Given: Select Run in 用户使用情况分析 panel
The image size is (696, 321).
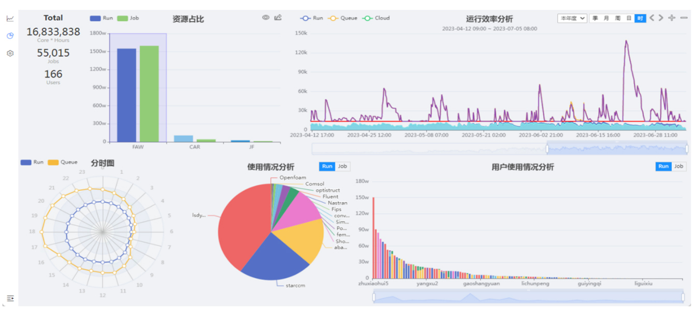Looking at the screenshot, I should (663, 166).
